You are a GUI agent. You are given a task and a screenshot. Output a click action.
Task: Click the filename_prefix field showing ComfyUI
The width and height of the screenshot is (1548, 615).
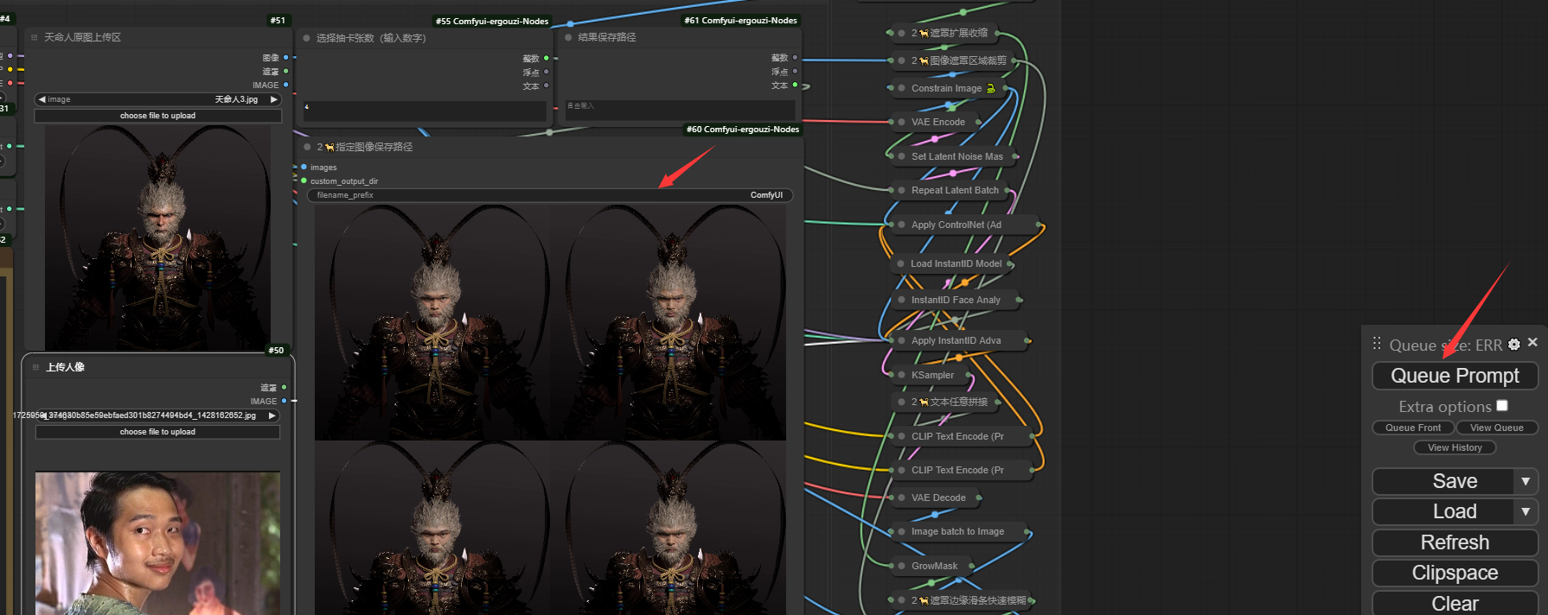pyautogui.click(x=549, y=195)
